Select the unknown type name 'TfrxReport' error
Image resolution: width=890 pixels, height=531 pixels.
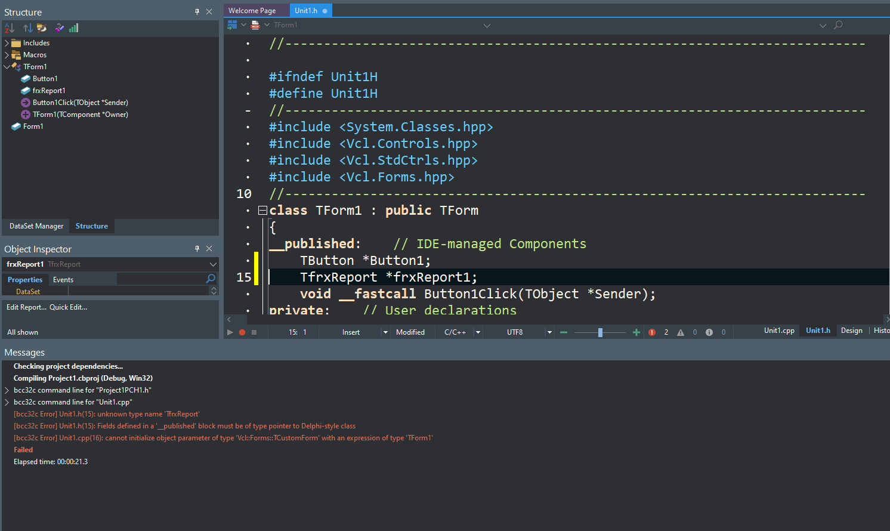[x=106, y=414]
